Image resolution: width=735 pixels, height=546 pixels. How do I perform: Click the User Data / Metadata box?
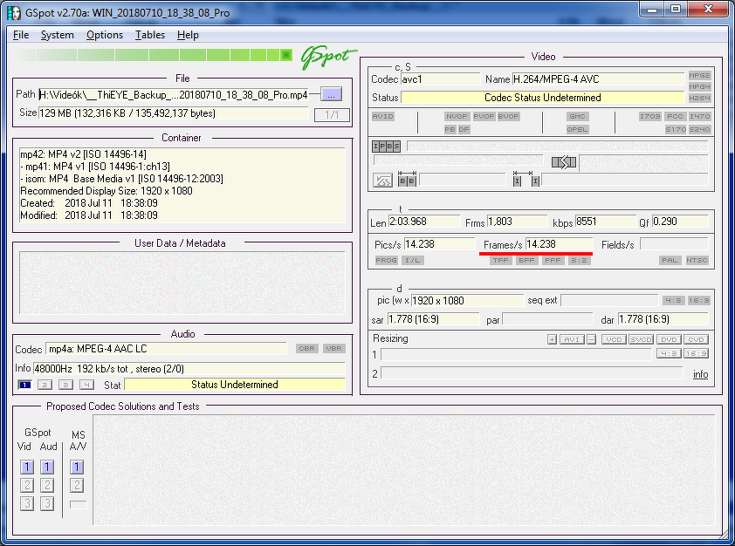(182, 283)
